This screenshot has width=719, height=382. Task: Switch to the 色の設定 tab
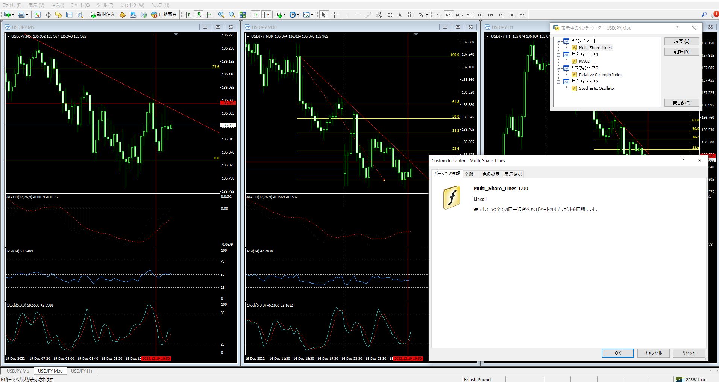tap(491, 174)
